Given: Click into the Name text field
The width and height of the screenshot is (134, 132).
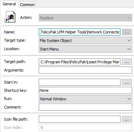Looking at the screenshot, I should click(80, 32).
